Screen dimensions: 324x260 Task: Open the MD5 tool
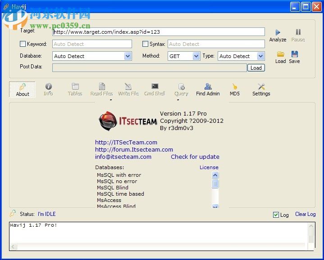click(234, 90)
